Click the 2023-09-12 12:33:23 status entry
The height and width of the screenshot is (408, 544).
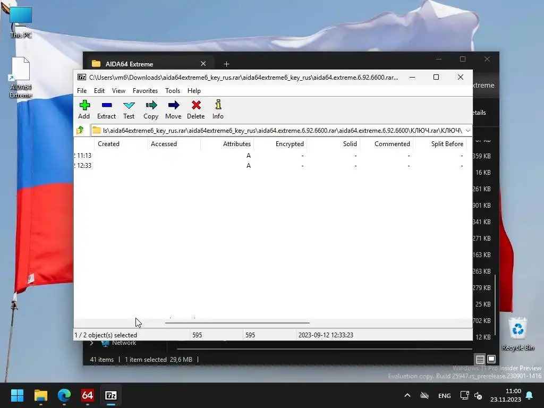[326, 335]
